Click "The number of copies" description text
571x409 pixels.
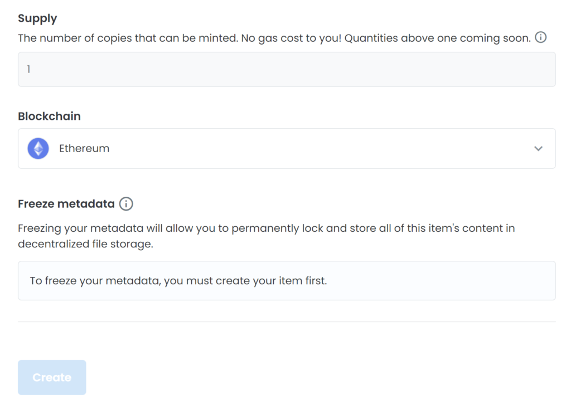tap(75, 38)
